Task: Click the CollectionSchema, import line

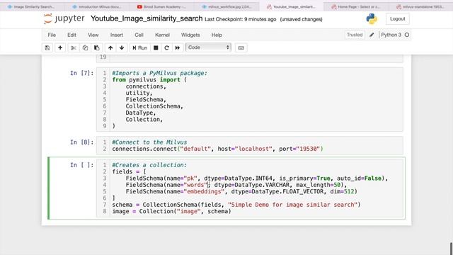Action: tap(154, 106)
